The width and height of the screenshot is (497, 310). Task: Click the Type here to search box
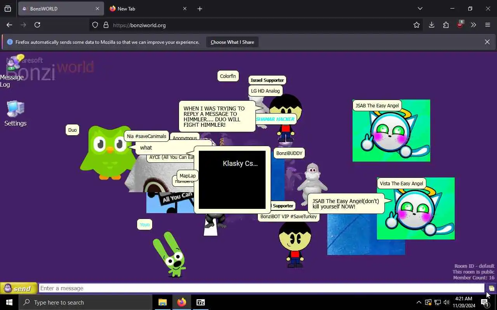point(85,302)
